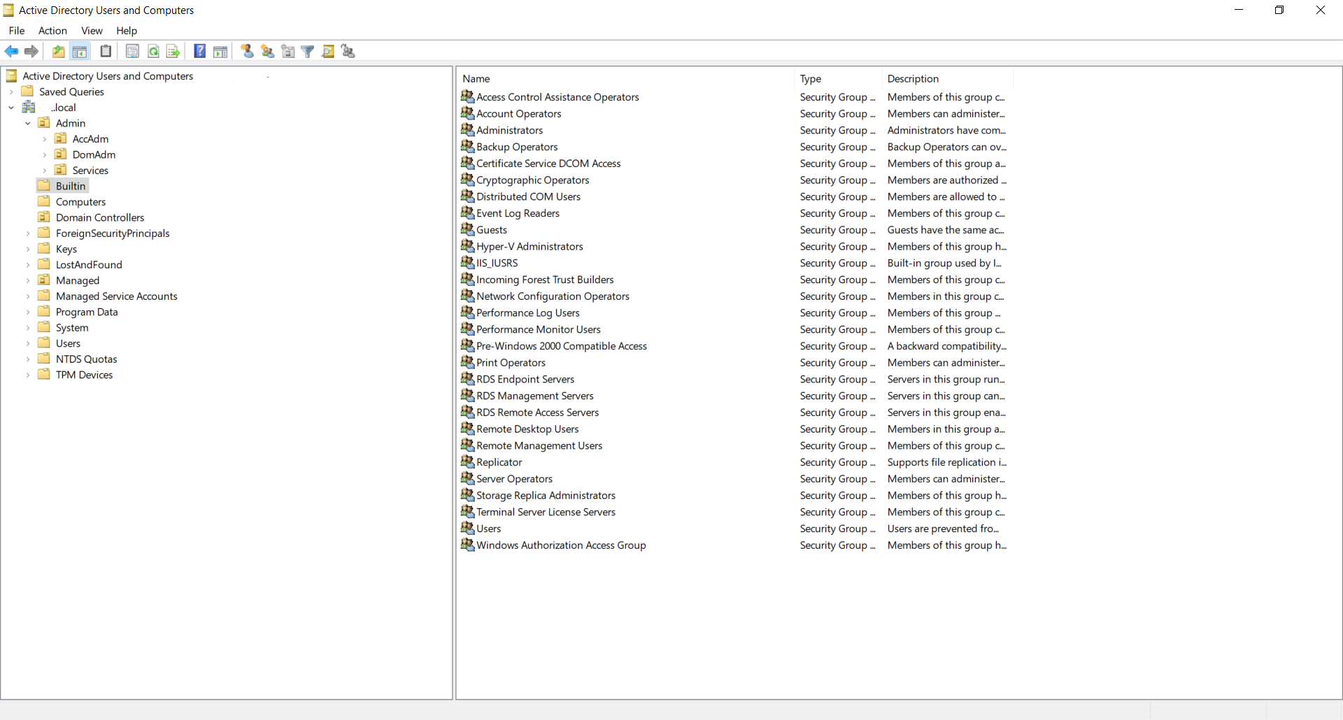Open the File menu

17,31
